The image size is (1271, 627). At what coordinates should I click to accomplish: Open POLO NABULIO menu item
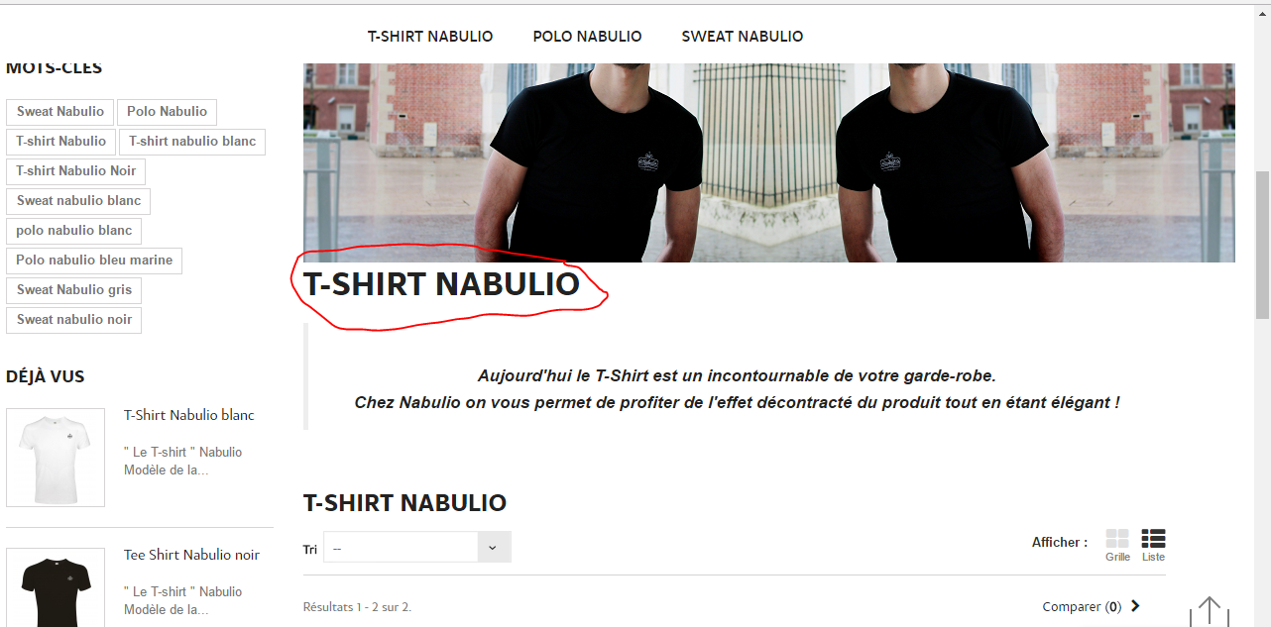[x=587, y=37]
